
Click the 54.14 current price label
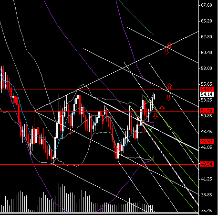click(x=207, y=94)
